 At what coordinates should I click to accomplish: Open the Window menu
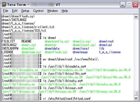[x=52, y=11]
